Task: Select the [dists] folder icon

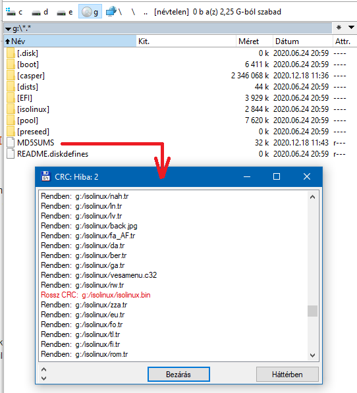Action: coord(11,87)
